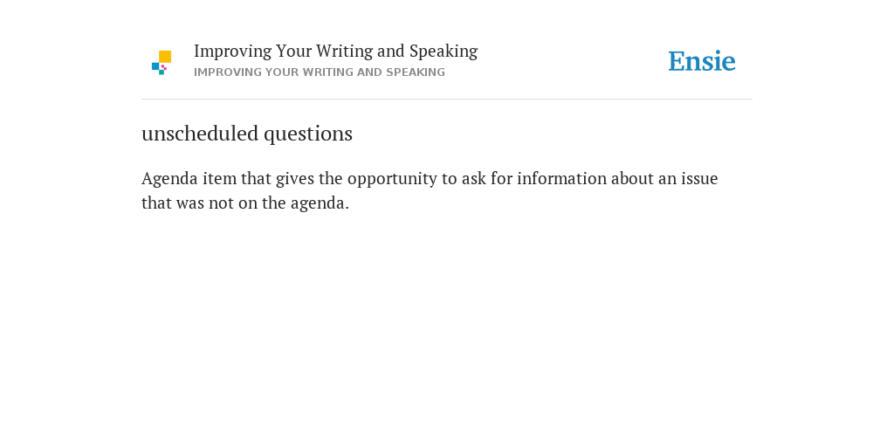The width and height of the screenshot is (894, 447).
Task: Click the word 'opportunity' in the definition
Action: [x=392, y=179]
